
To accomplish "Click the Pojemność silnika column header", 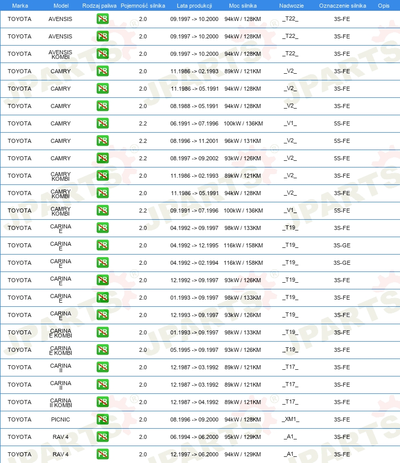I will (143, 6).
